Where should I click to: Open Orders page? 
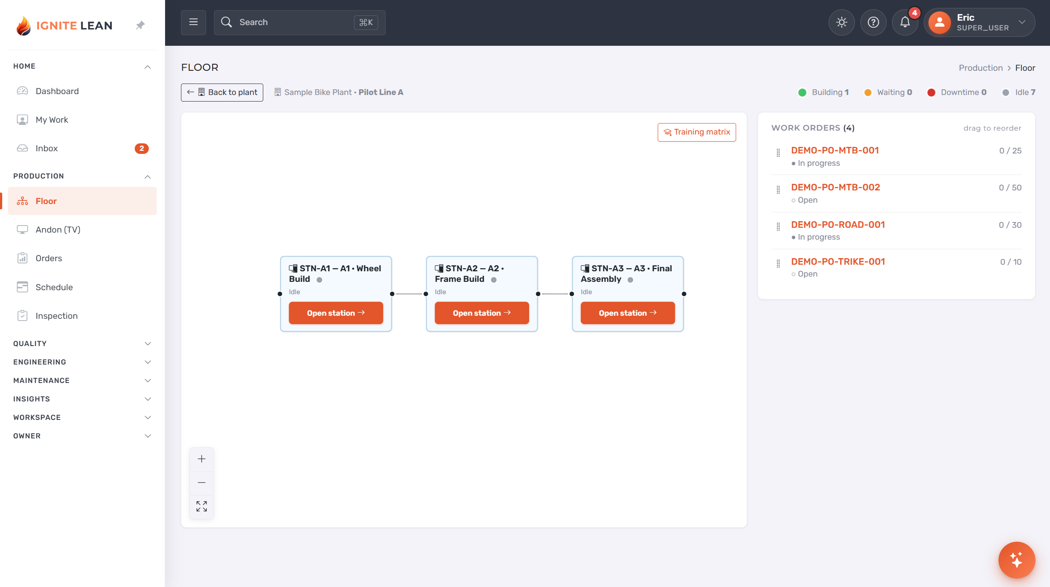[82, 258]
